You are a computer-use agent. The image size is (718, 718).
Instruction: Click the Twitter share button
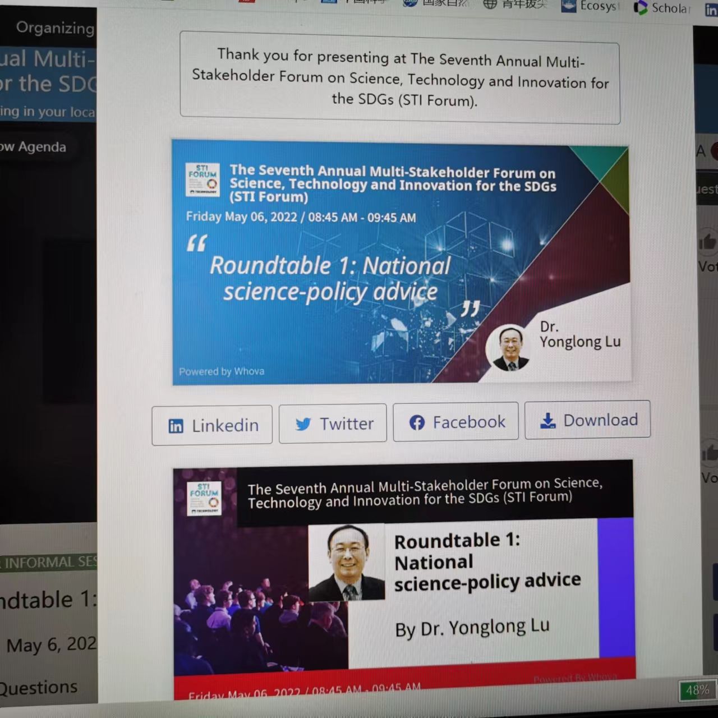pyautogui.click(x=333, y=424)
